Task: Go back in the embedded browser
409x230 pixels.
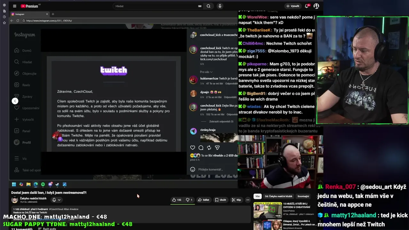Action: coord(12,20)
